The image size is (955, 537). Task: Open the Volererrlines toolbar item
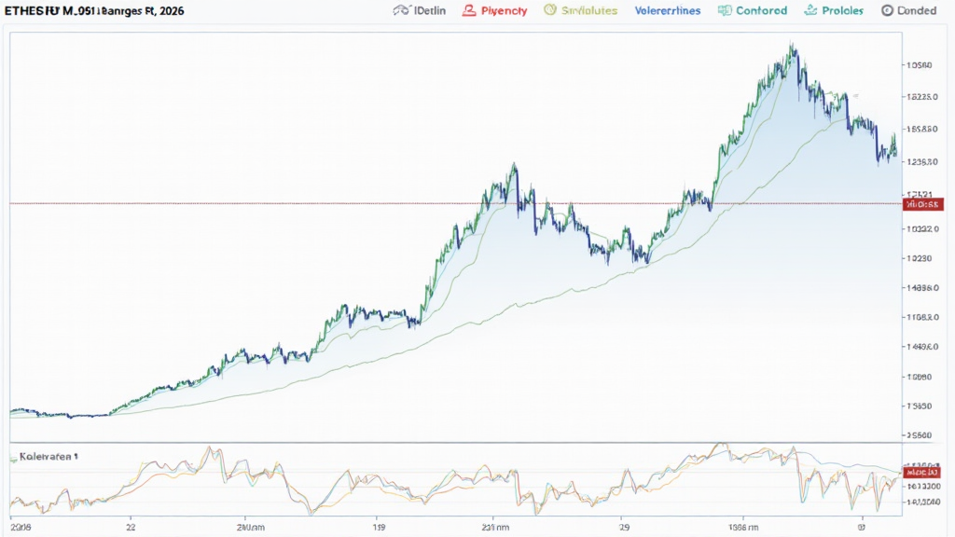(668, 10)
